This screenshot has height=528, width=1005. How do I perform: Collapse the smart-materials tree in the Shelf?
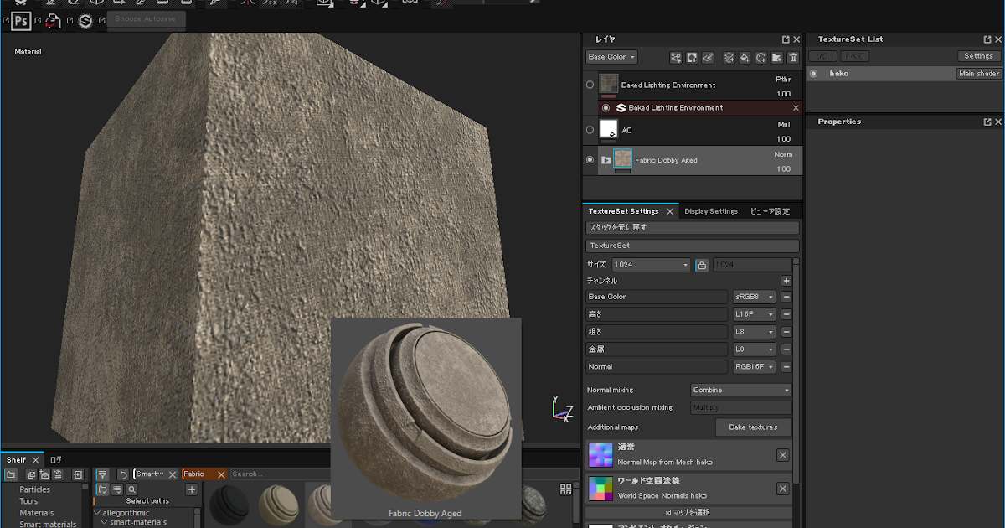tap(102, 521)
